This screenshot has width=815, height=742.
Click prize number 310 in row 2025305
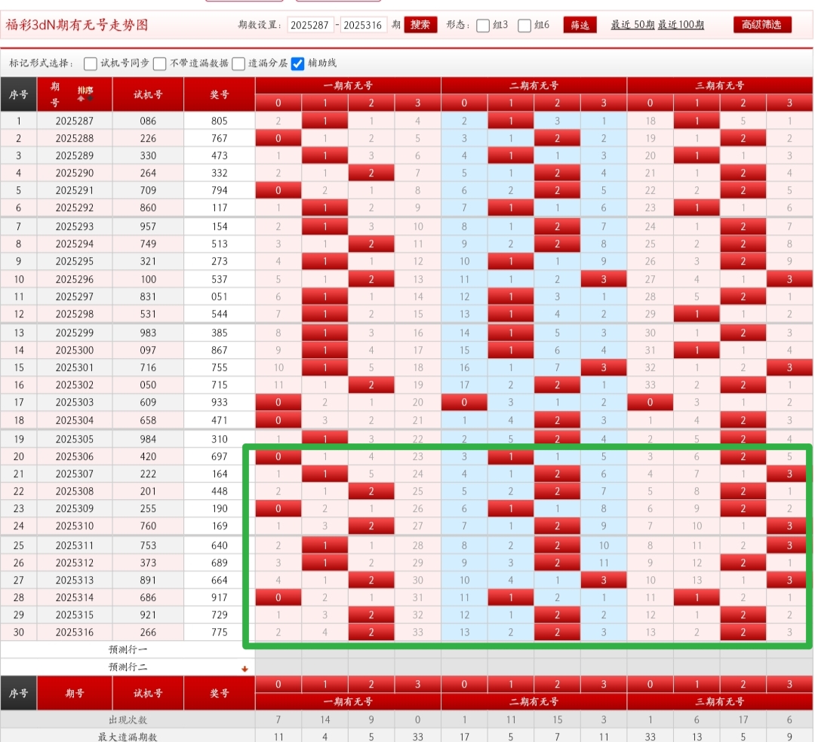[x=220, y=440]
